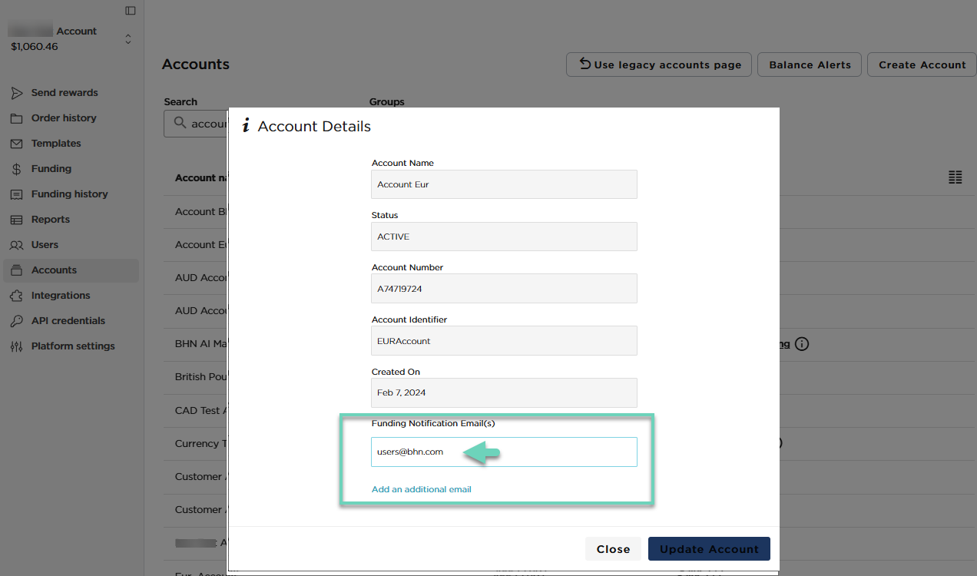Open the Funding dollar sign icon
This screenshot has width=977, height=576.
tap(16, 169)
